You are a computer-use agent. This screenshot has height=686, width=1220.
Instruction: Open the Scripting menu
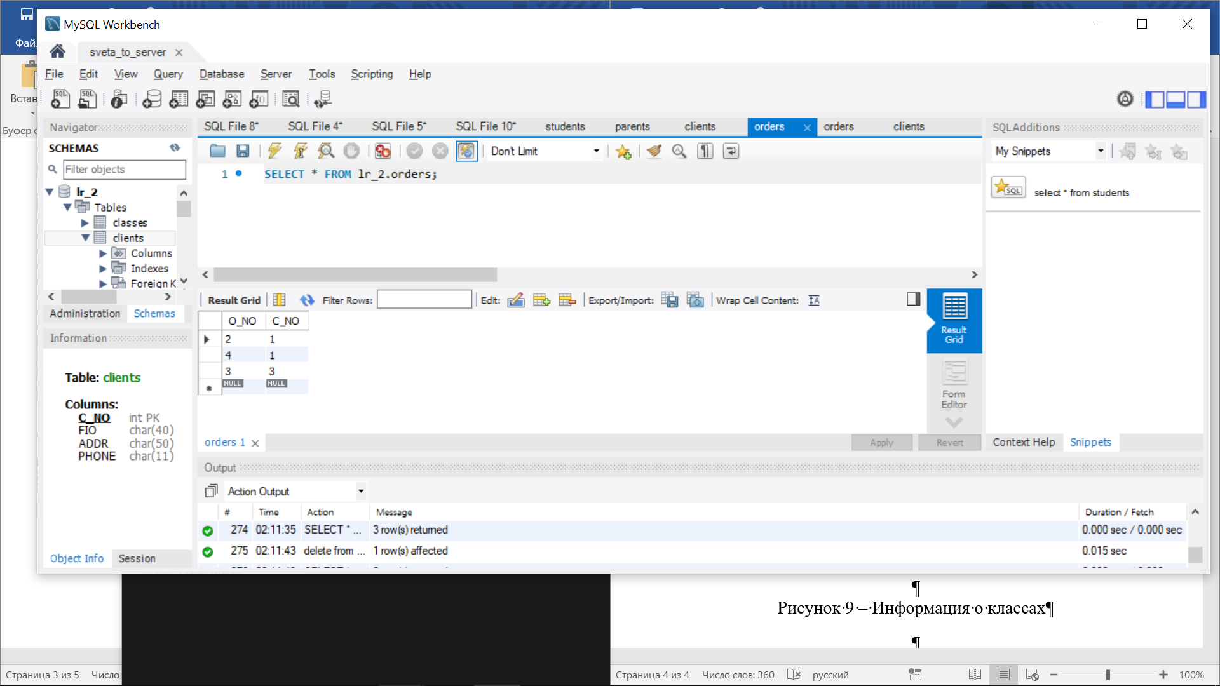(x=372, y=74)
